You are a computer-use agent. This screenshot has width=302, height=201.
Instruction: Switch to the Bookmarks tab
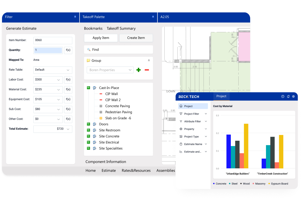click(93, 28)
